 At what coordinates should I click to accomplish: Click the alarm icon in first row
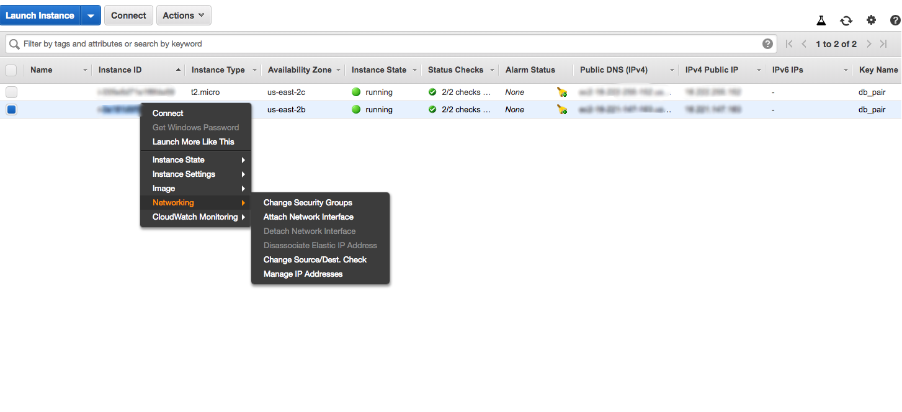(x=562, y=92)
